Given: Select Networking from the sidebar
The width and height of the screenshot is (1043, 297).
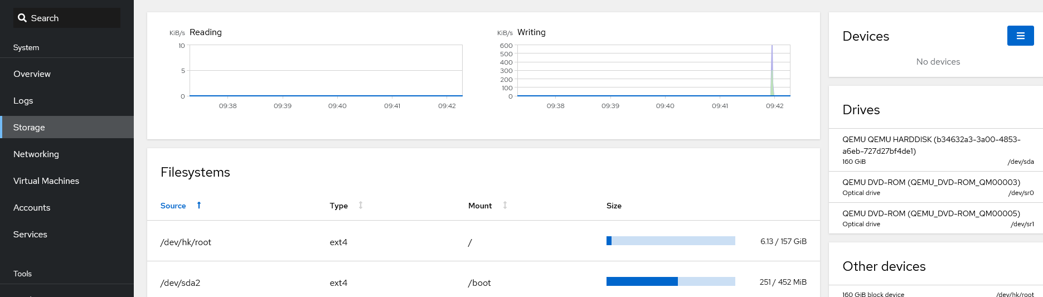Looking at the screenshot, I should coord(36,154).
